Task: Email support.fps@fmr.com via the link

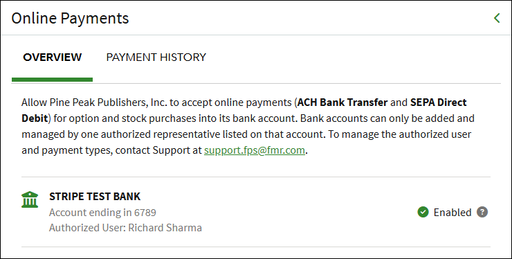Action: pos(255,150)
